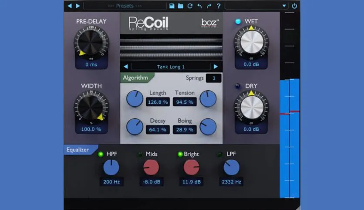The image size is (364, 210).
Task: Click the Width knob
Action: [91, 107]
